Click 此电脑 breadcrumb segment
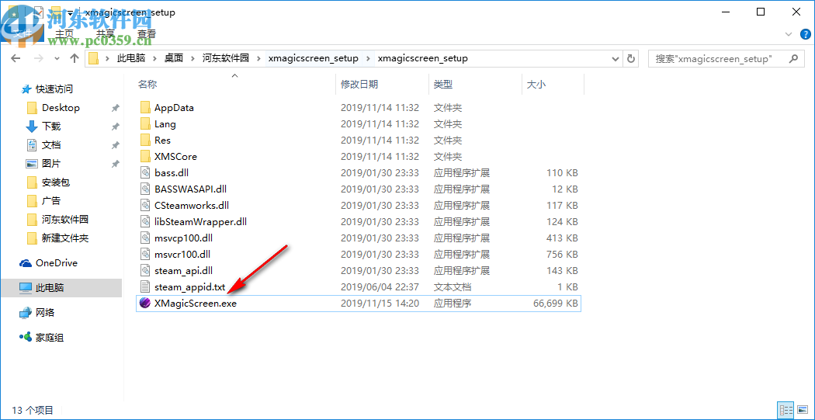This screenshot has height=420, width=815. click(x=131, y=58)
